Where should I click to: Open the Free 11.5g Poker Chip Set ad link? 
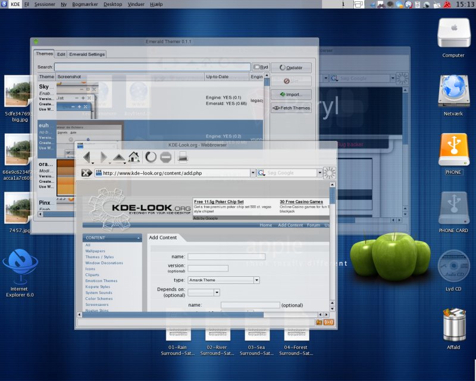click(218, 201)
